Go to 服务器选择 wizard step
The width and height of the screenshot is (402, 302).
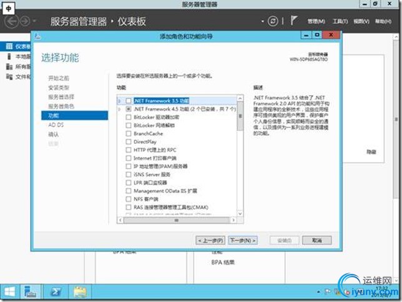click(x=61, y=97)
